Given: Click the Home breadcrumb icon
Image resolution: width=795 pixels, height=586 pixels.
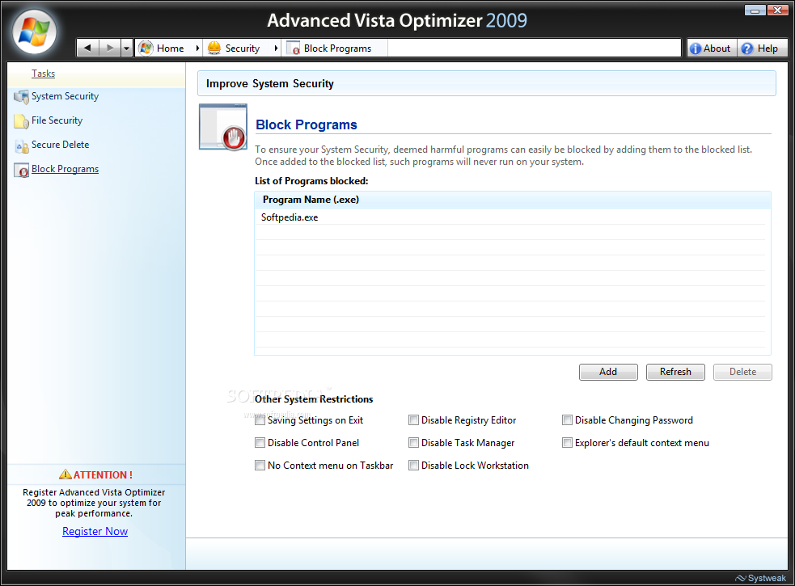Looking at the screenshot, I should (x=146, y=48).
